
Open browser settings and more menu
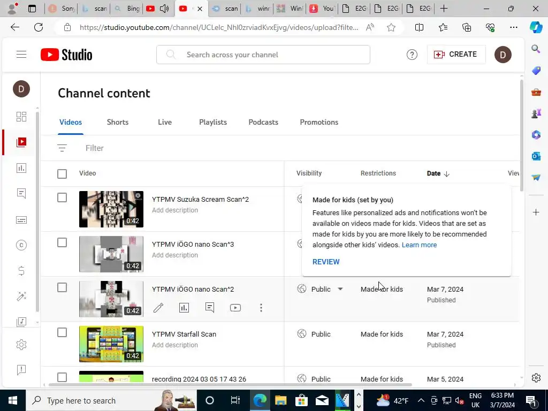point(513,27)
